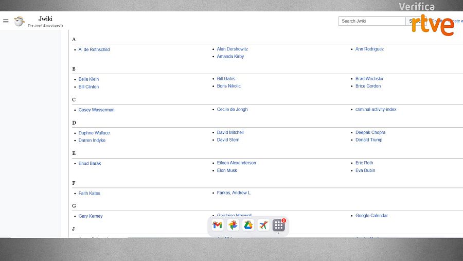Click the Search Jwiki input field
The width and height of the screenshot is (463, 261).
pos(372,21)
